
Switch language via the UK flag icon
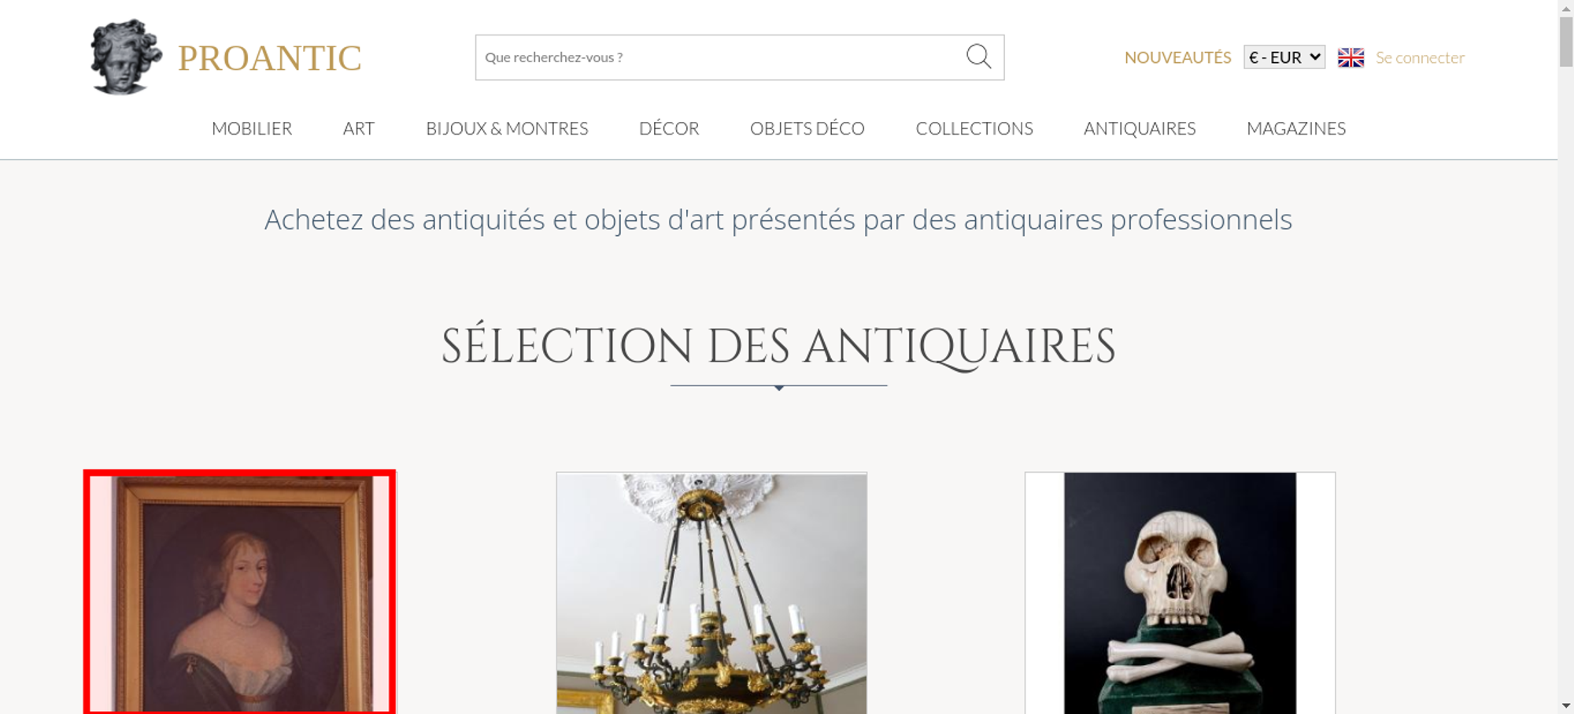pos(1350,57)
